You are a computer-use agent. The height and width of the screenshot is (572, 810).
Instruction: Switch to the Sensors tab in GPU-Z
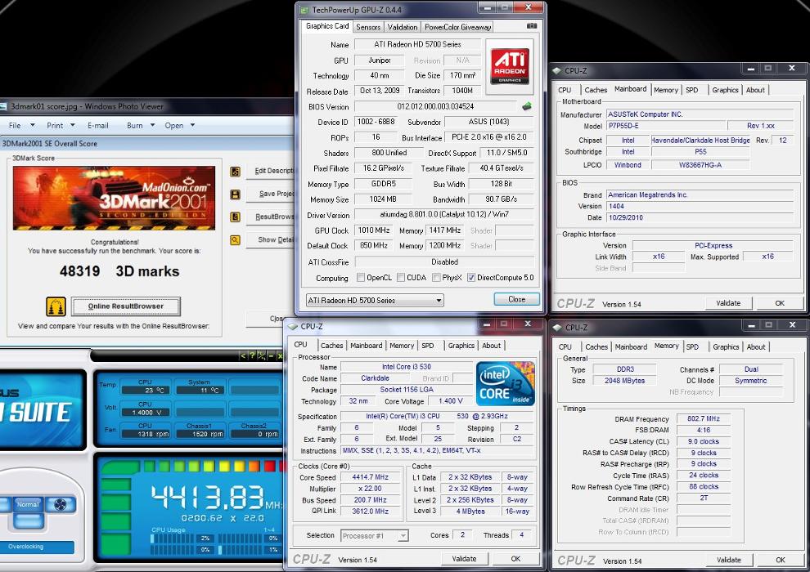pyautogui.click(x=368, y=27)
